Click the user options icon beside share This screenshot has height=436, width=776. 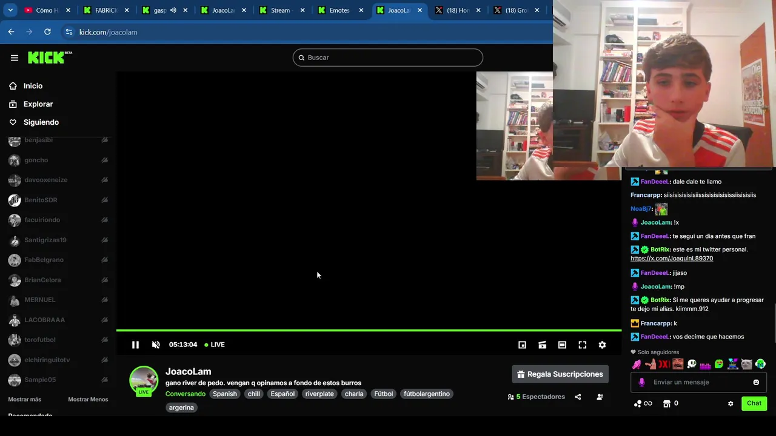point(600,397)
